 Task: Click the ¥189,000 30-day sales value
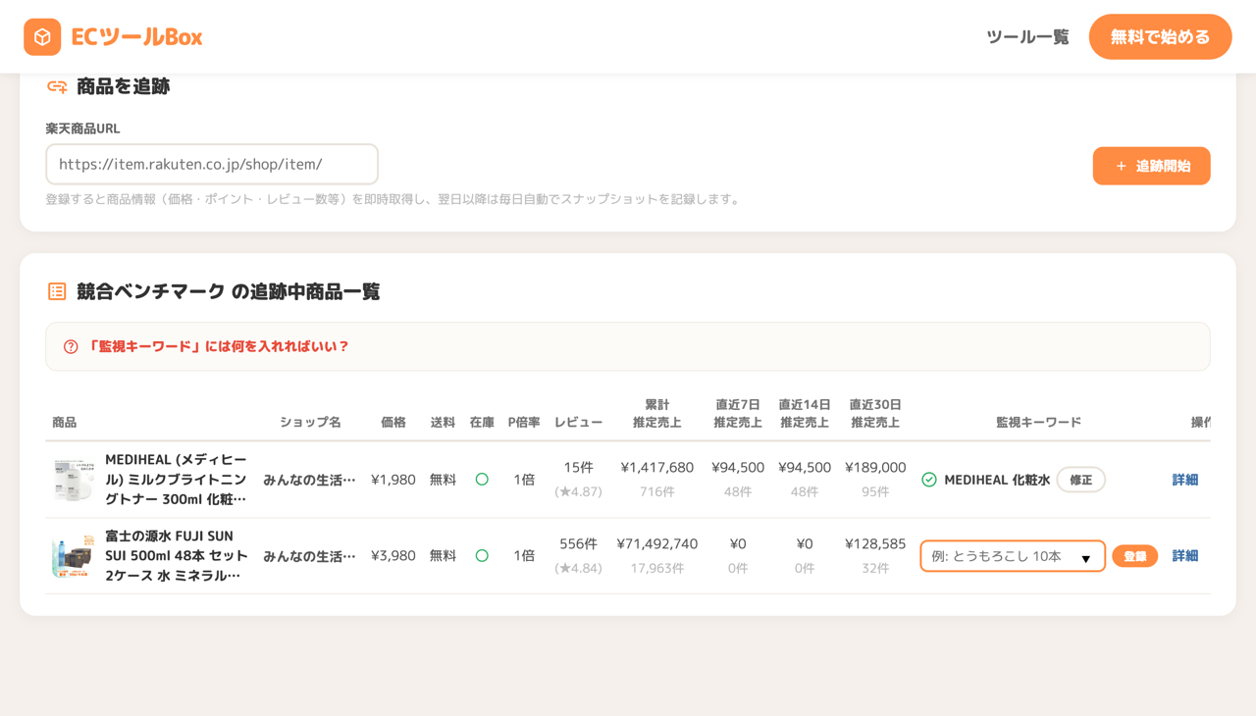pos(875,468)
